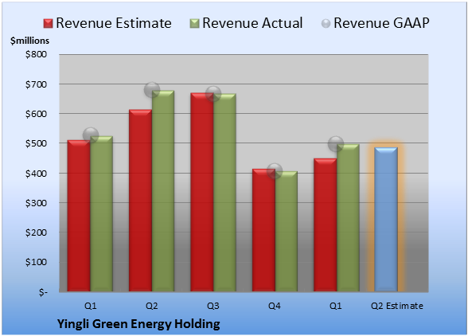Click the '$600' axis value

pyautogui.click(x=36, y=114)
